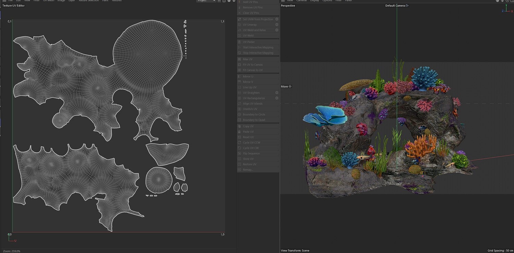Screen dimensions: 514x253
Task: Open the Options menu in the viewport
Action: 327,1
